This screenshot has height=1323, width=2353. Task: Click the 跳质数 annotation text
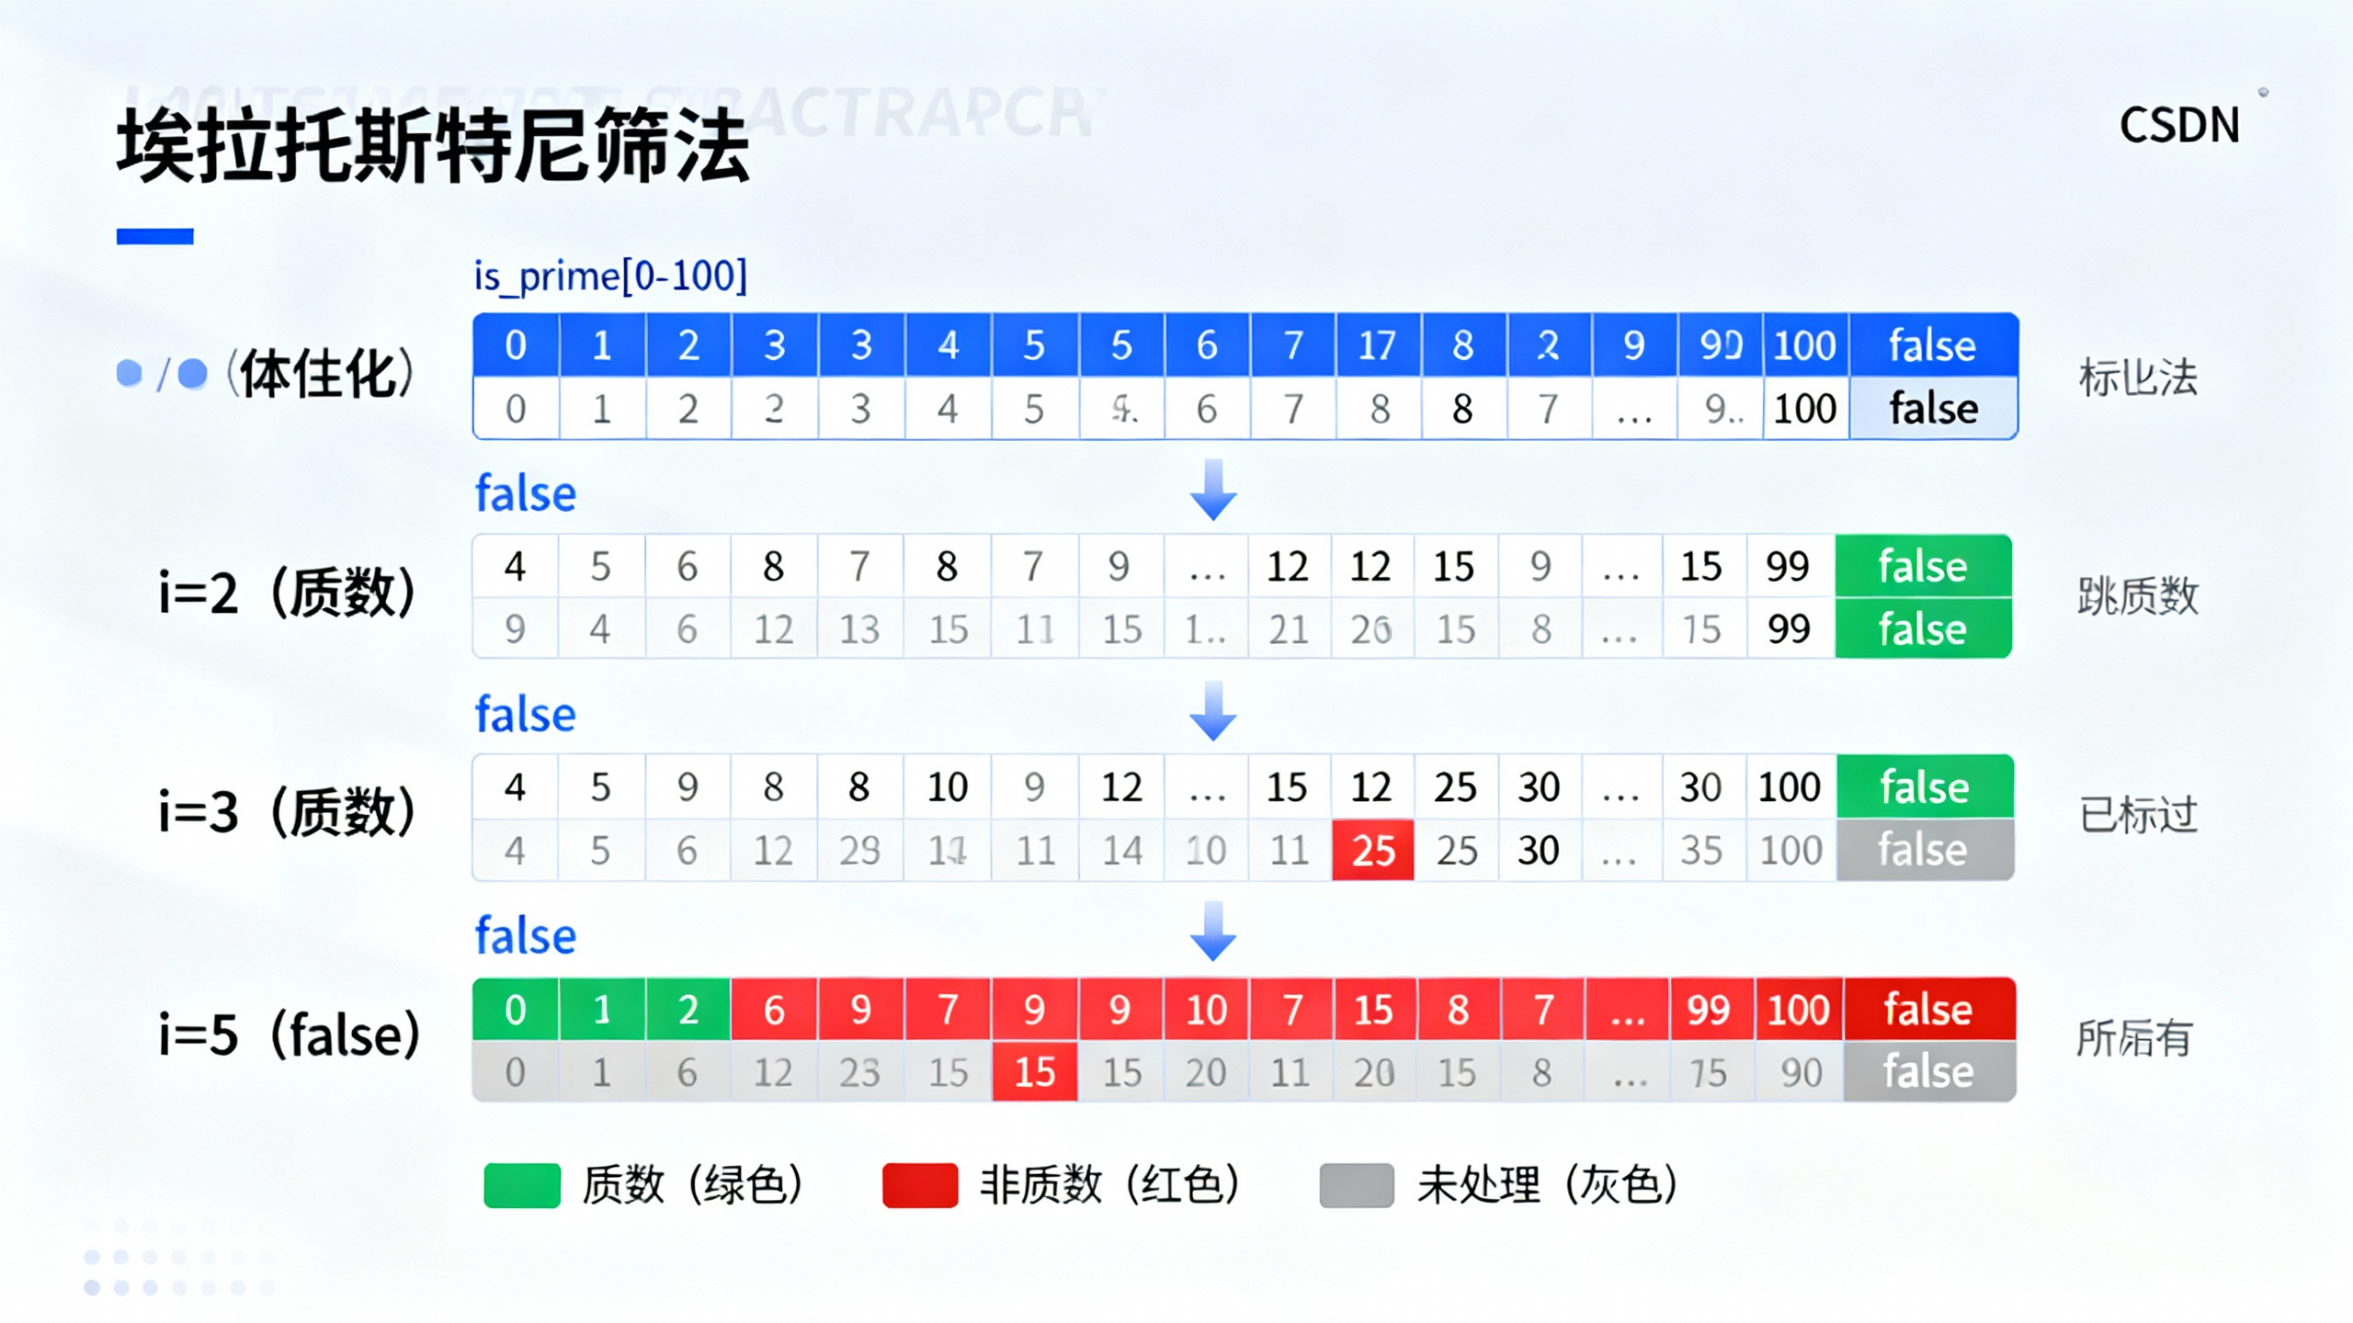[x=2139, y=597]
